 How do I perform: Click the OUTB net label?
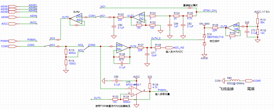pyautogui.click(x=223, y=26)
